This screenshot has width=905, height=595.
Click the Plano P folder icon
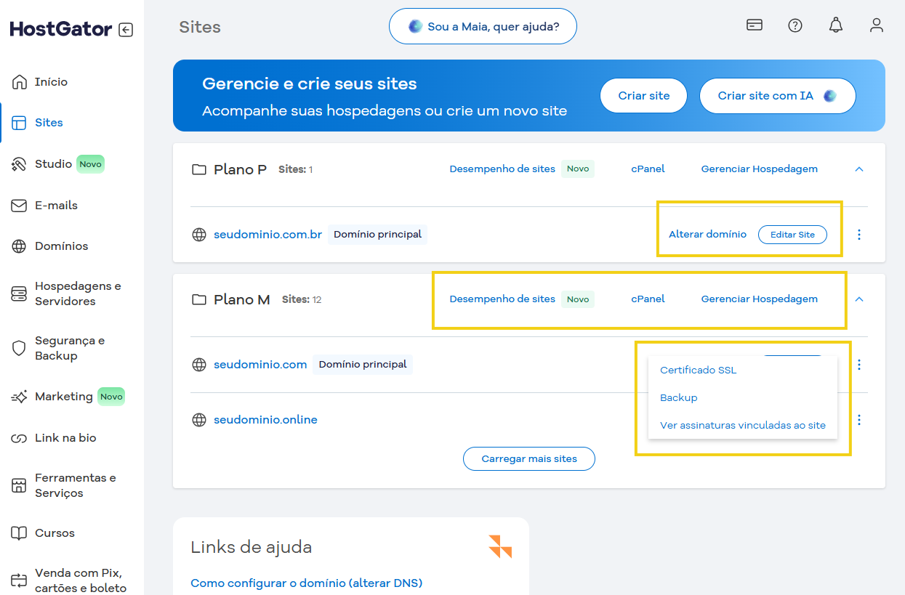pos(198,170)
